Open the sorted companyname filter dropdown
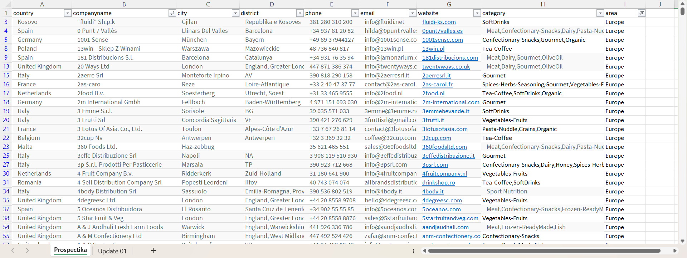This screenshot has height=258, width=687. [x=172, y=13]
